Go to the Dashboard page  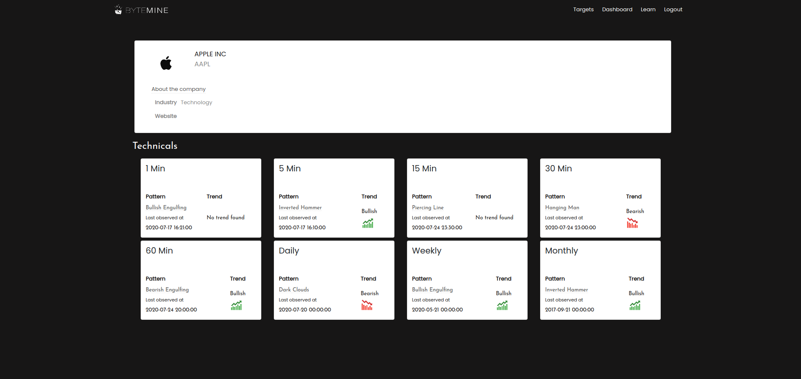[617, 10]
